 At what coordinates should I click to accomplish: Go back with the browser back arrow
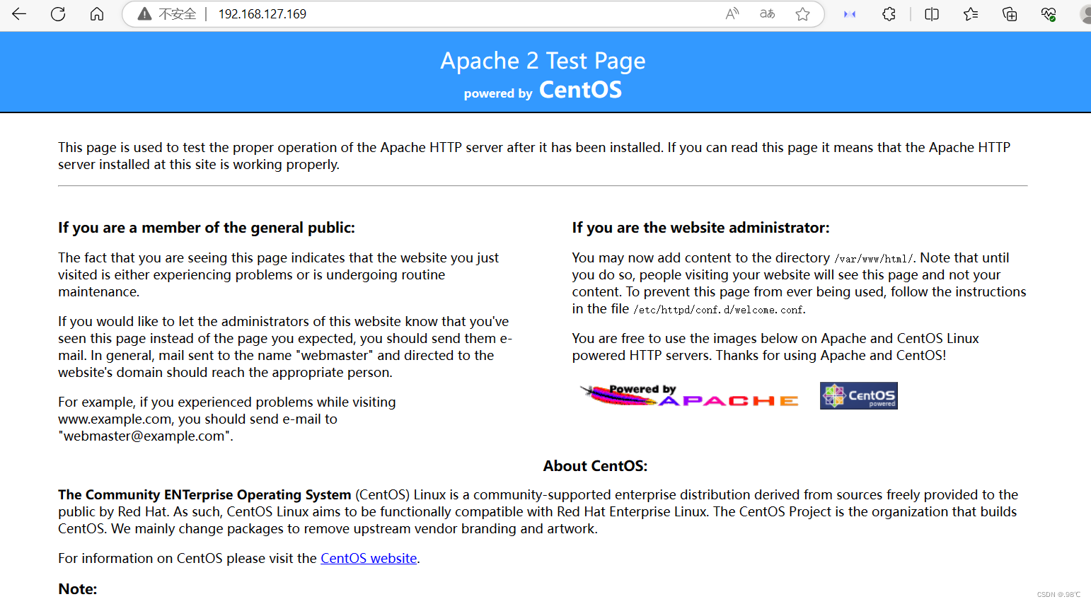pyautogui.click(x=19, y=14)
